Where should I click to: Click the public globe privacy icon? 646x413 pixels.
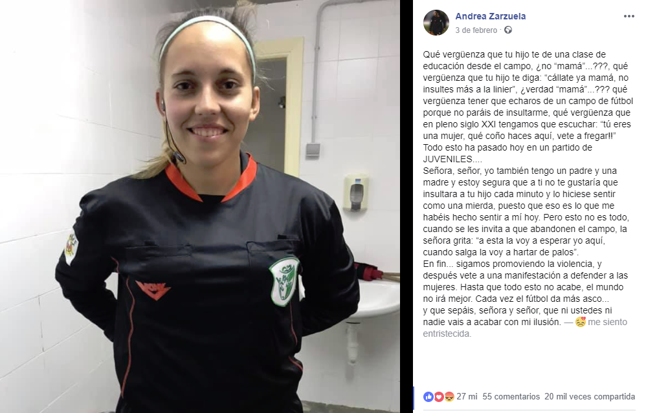(508, 30)
